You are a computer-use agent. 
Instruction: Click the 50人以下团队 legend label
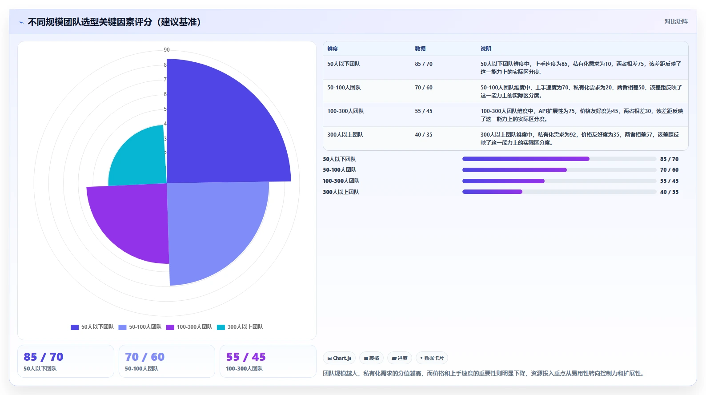(97, 327)
